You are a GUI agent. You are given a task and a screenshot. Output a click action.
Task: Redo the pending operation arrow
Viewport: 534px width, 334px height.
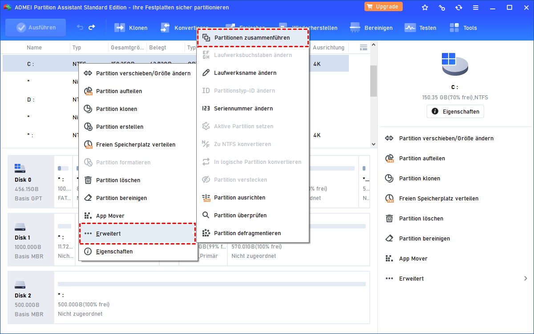(x=92, y=28)
